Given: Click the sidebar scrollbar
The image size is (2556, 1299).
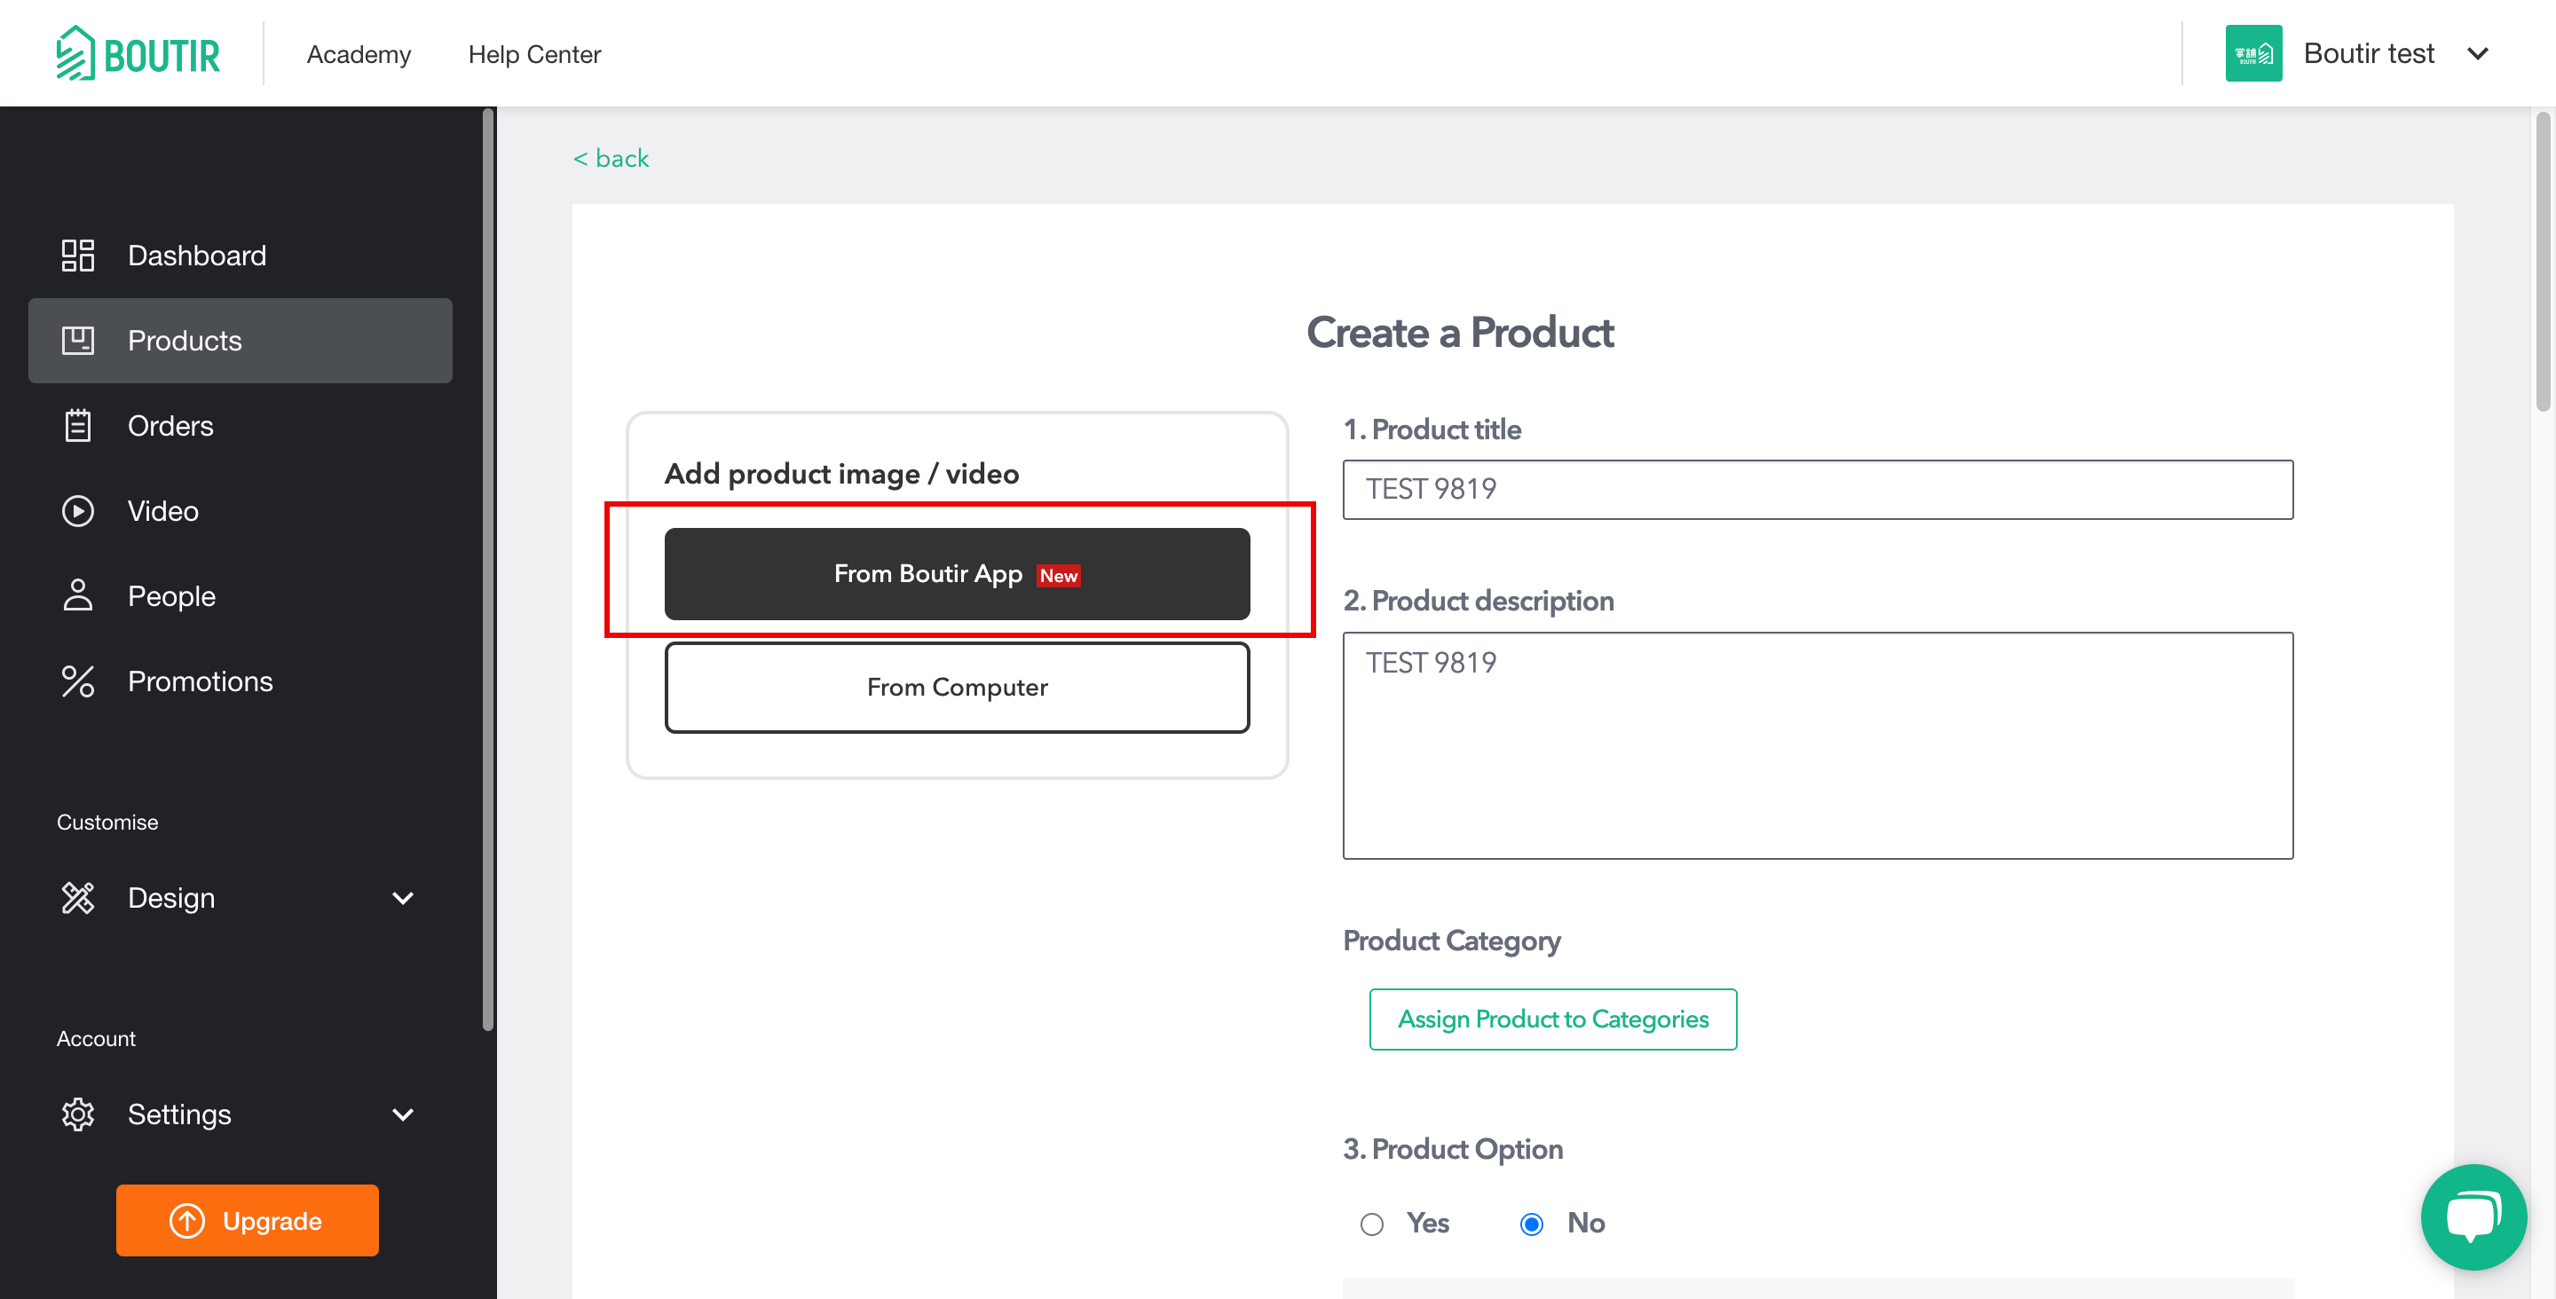Looking at the screenshot, I should (x=487, y=571).
